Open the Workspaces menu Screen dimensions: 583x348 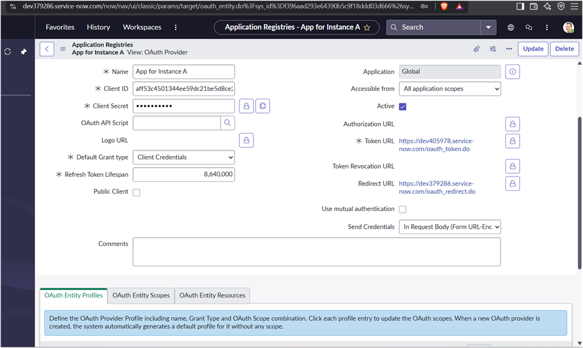click(x=142, y=27)
